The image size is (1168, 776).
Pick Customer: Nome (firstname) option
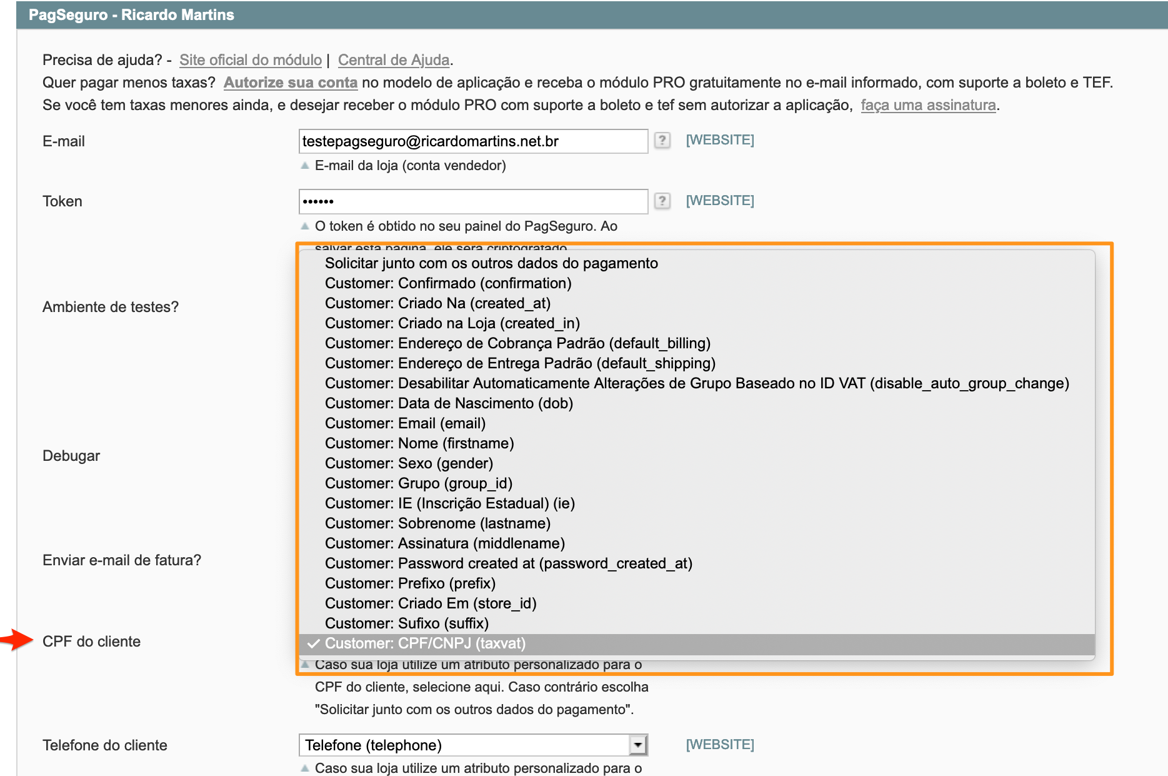(697, 443)
